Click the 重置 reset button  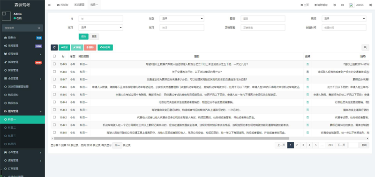click(x=94, y=37)
